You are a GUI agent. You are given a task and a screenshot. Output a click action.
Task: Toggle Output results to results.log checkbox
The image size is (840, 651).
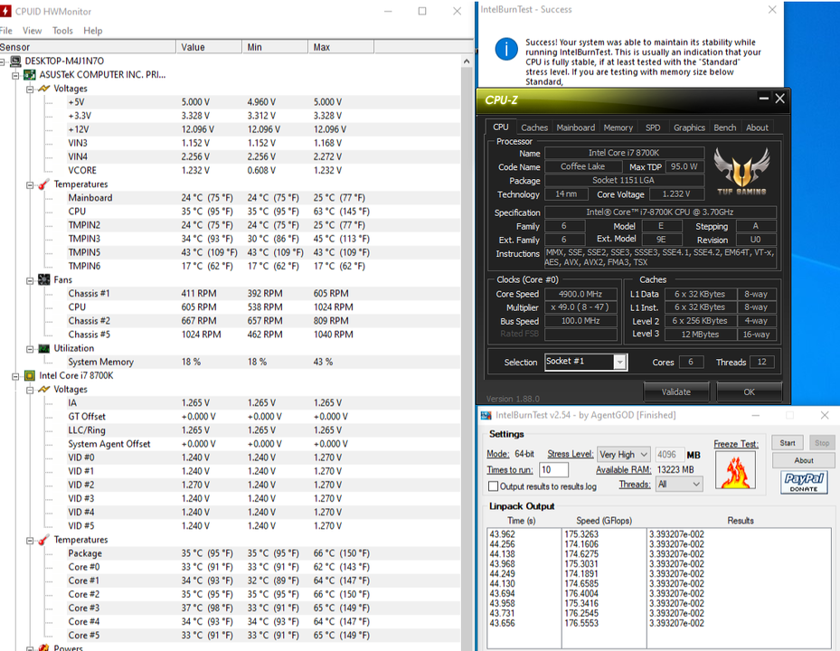494,486
